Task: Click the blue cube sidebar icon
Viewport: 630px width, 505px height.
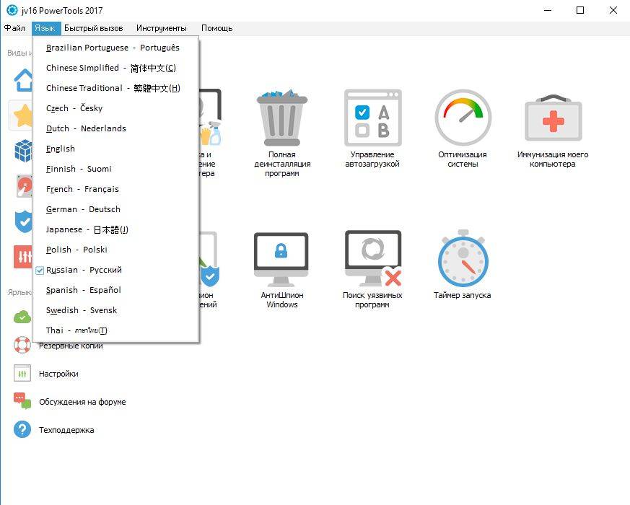Action: tap(23, 151)
